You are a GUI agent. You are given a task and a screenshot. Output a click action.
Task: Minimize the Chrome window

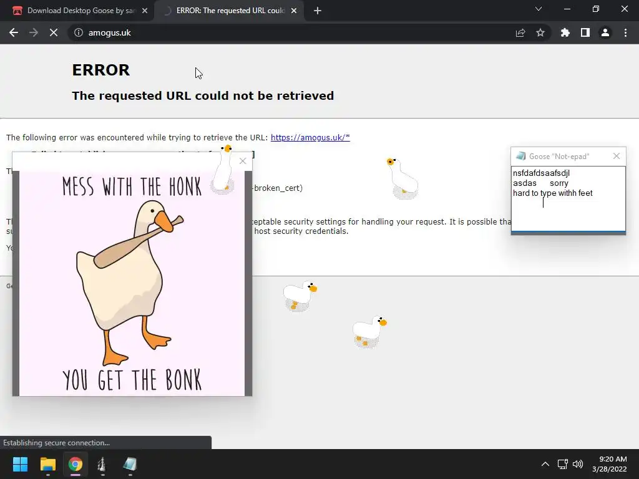click(567, 9)
